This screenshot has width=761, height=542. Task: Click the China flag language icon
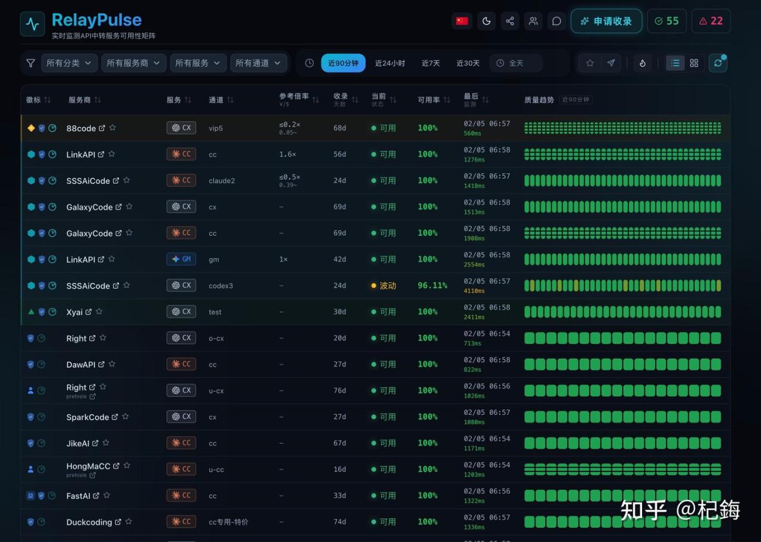[x=462, y=21]
